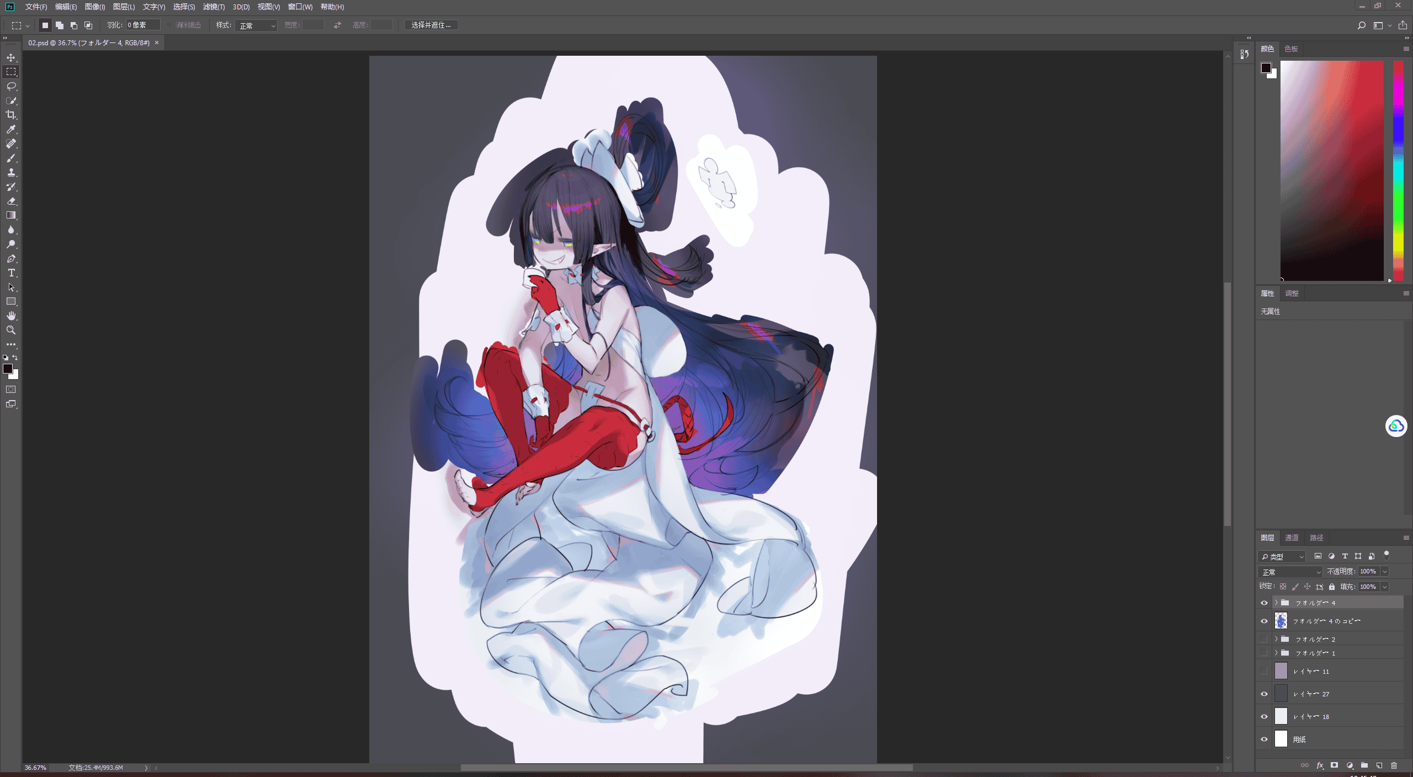Show the フォルダー 2 group

[1264, 639]
